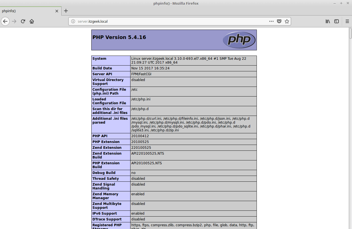This screenshot has height=229, width=352.
Task: Click the Forward navigation arrow
Action: point(14,21)
